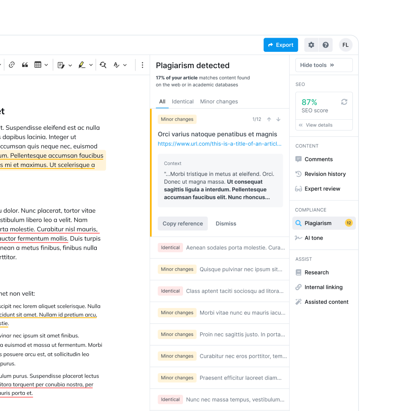Viewport: 411px width, 411px height.
Task: Open the matched source URL link
Action: 219,144
